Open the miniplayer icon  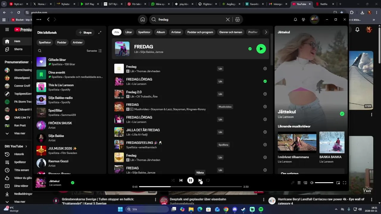click(x=338, y=183)
